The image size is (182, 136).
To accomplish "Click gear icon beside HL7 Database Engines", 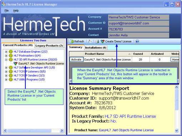I will [11, 52].
